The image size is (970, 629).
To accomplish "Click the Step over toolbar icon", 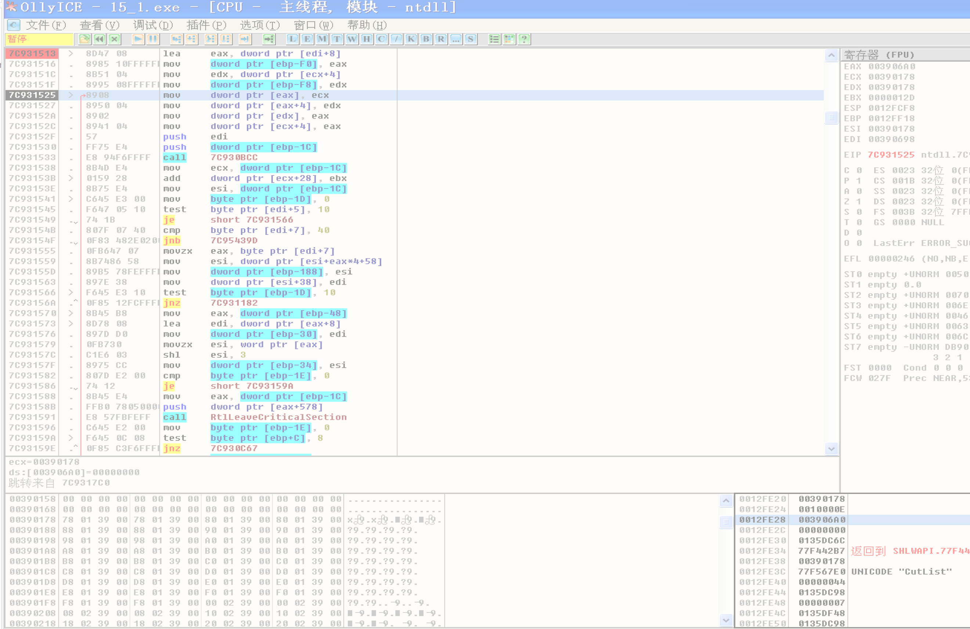I will (x=192, y=39).
